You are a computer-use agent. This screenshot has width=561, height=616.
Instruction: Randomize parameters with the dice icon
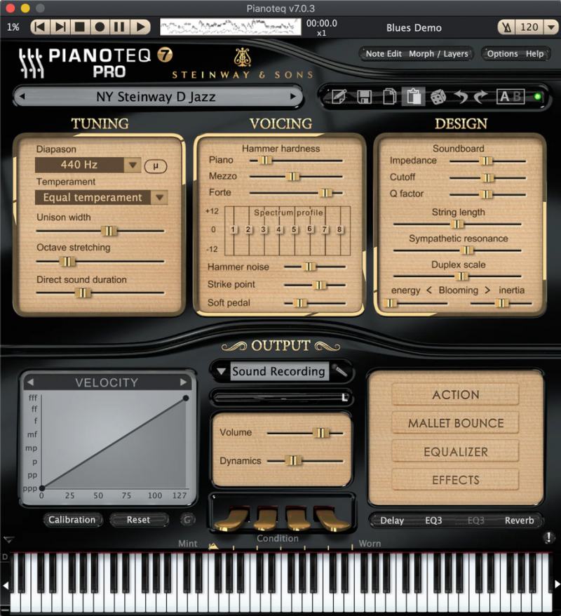(x=438, y=97)
